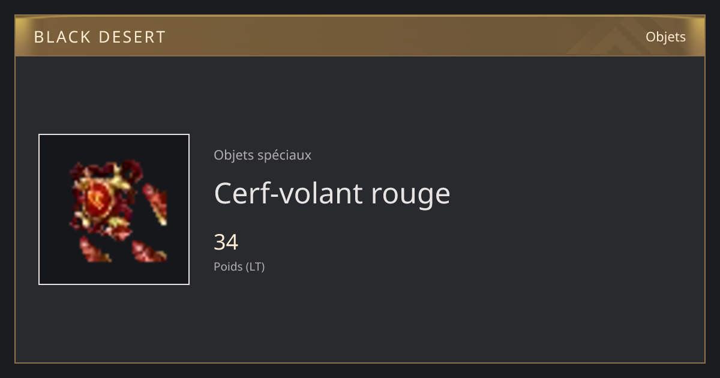Click the Cerf-volant rouge item title
The width and height of the screenshot is (720, 378).
click(x=332, y=193)
